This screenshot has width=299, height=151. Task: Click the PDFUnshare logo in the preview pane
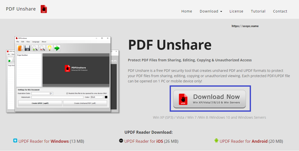[76, 69]
